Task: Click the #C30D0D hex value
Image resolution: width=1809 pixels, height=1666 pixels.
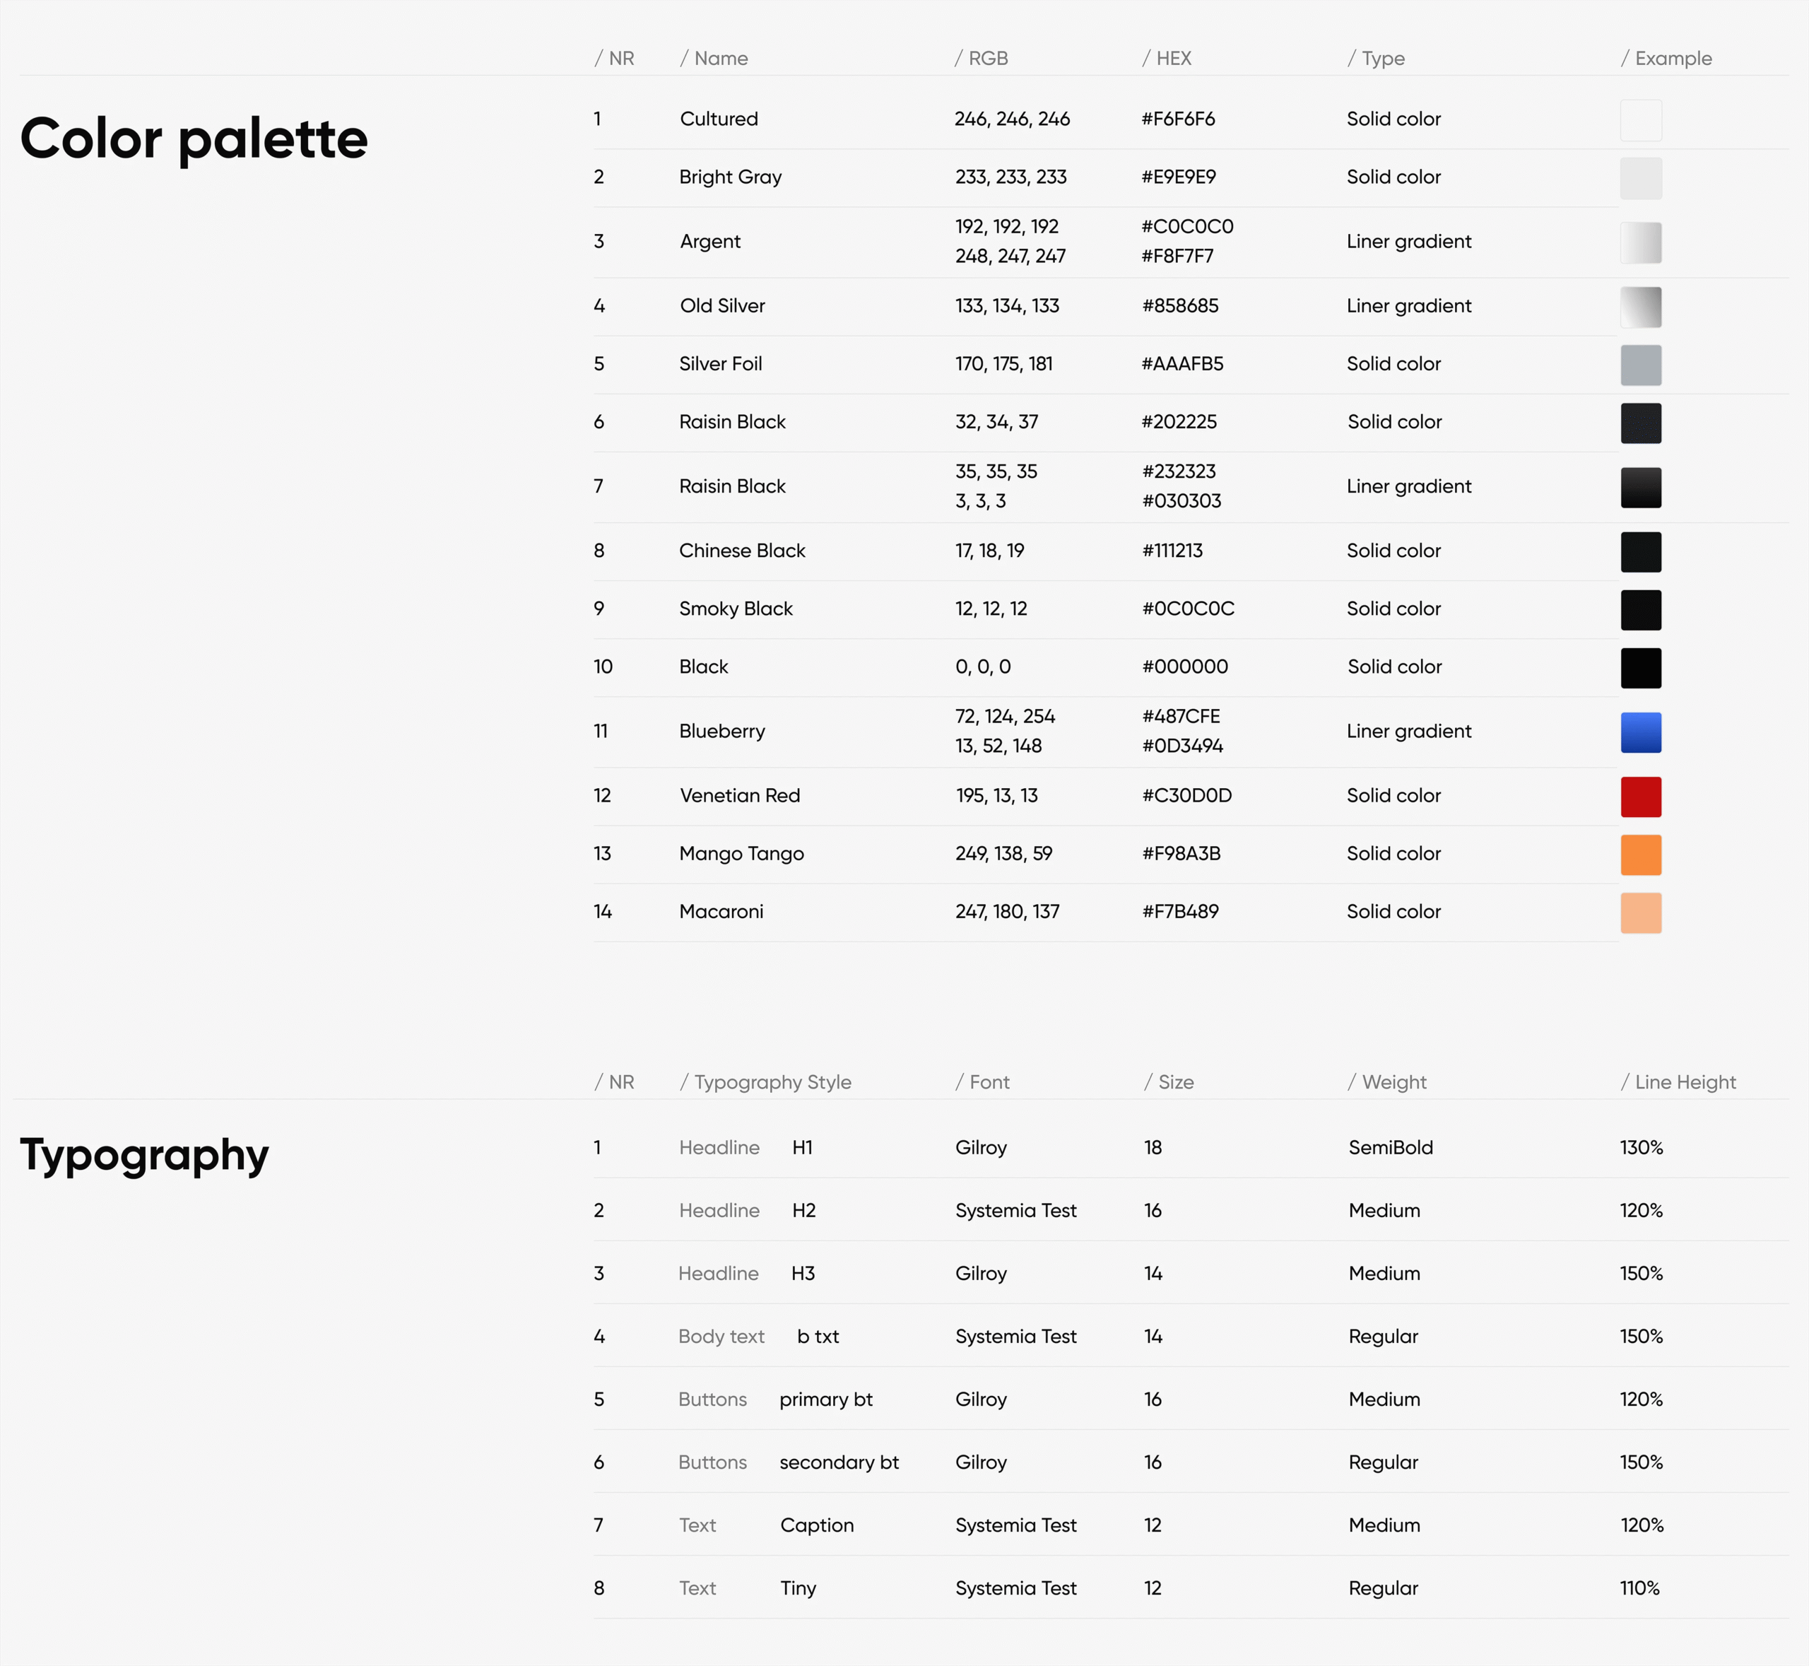Action: (1186, 795)
